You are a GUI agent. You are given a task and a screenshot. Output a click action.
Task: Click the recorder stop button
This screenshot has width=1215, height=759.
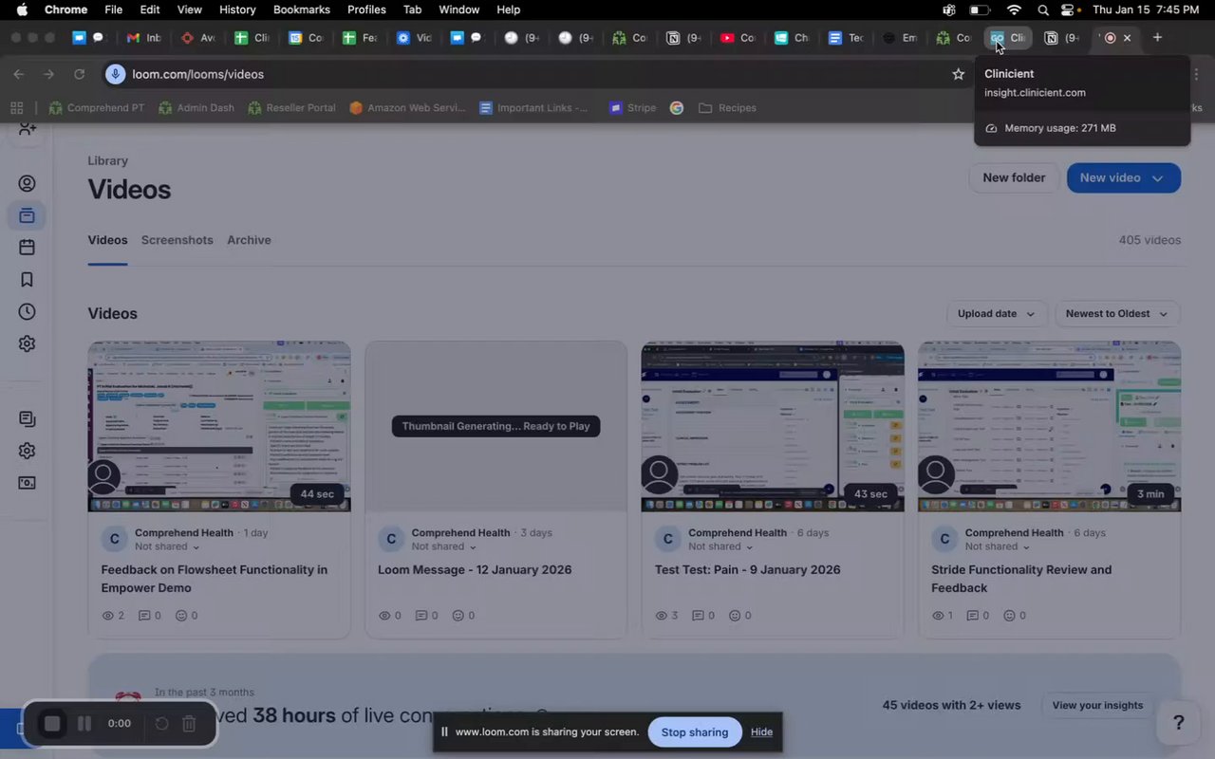click(52, 724)
